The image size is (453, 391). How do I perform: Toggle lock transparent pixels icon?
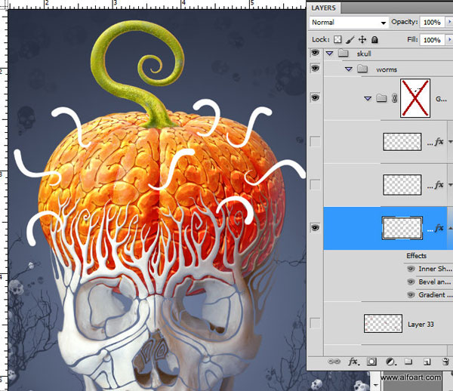337,39
